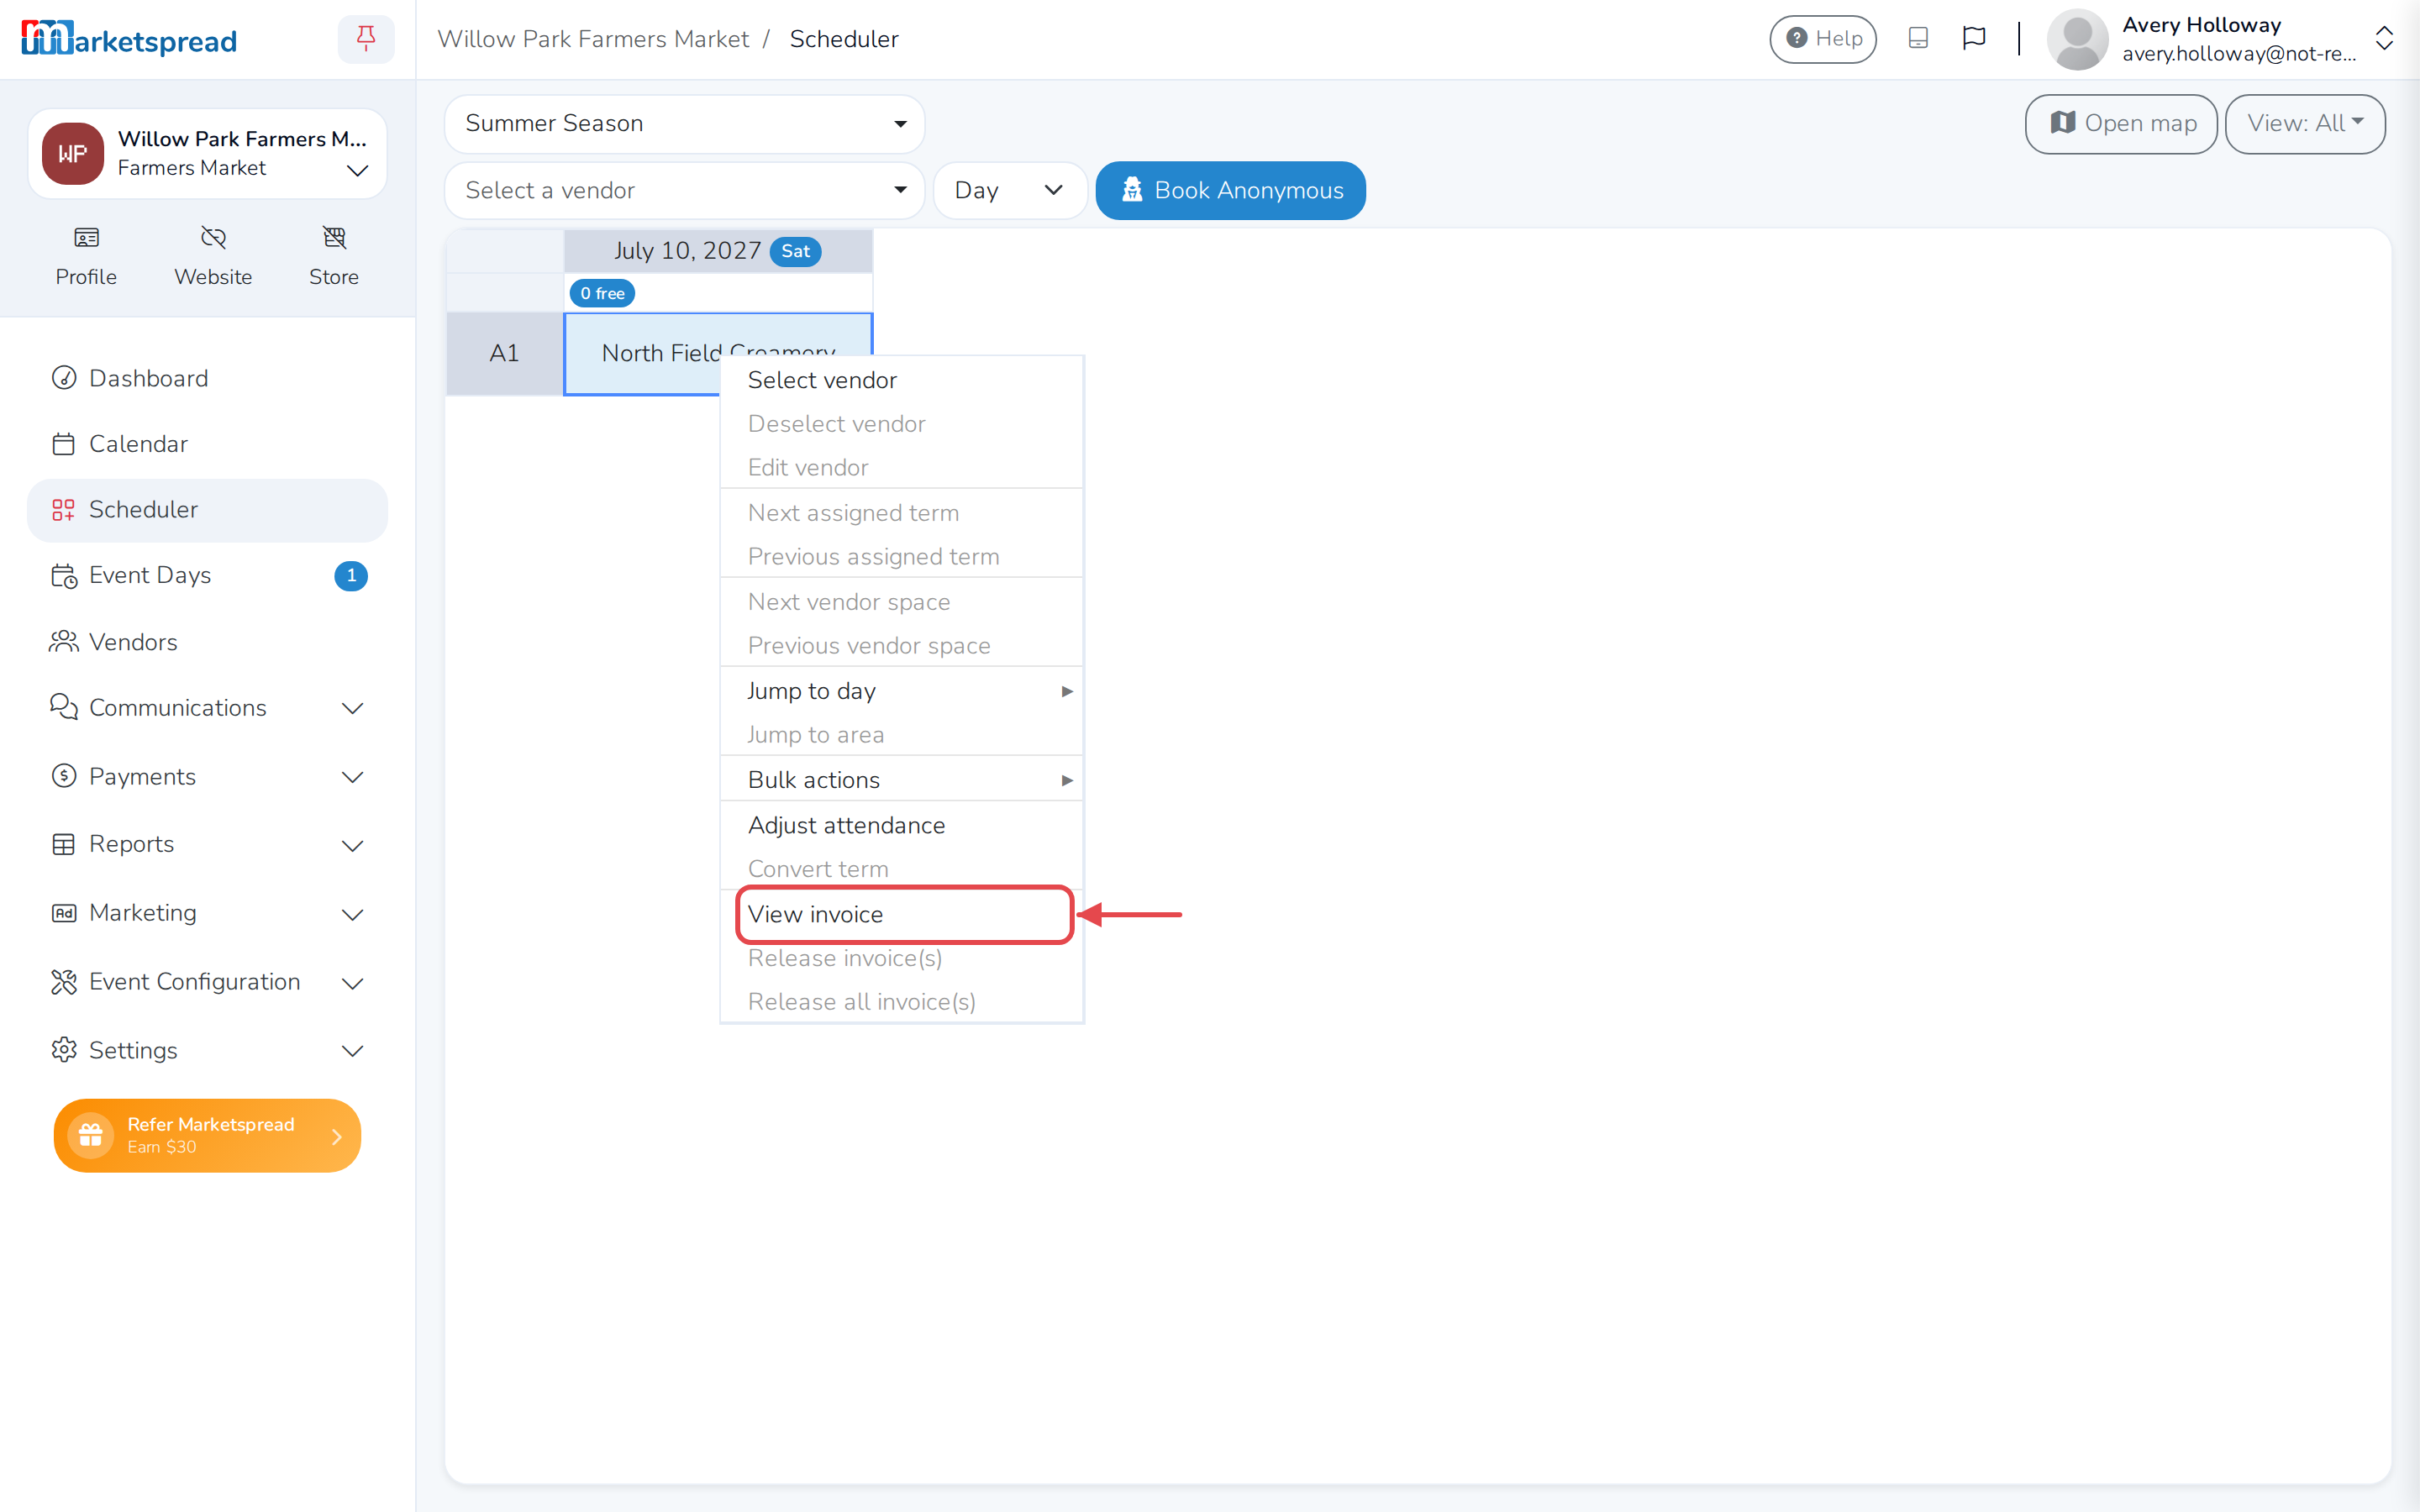Expand the Payments menu chevron
This screenshot has width=2420, height=1512.
(x=352, y=777)
